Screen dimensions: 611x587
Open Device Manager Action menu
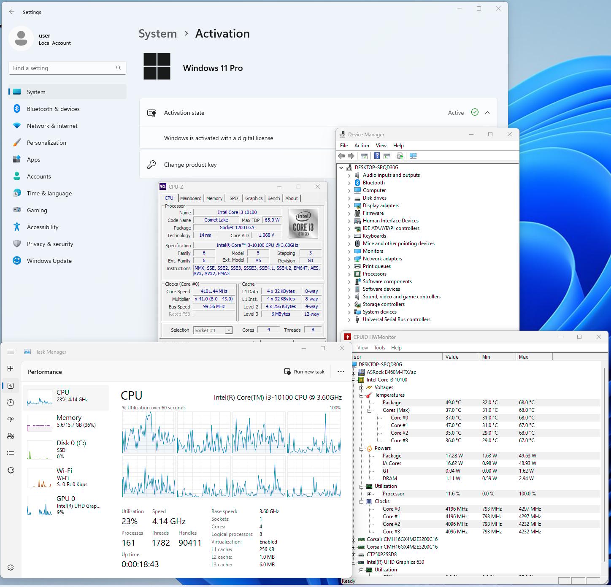click(362, 146)
